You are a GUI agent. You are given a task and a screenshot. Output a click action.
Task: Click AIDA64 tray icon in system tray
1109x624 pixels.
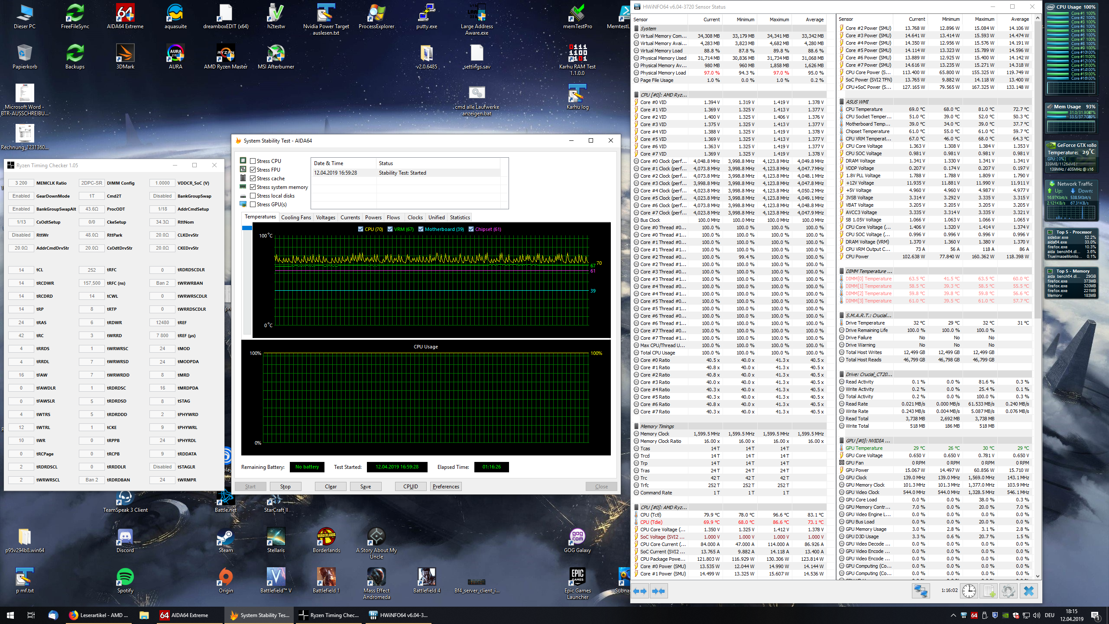pos(974,615)
